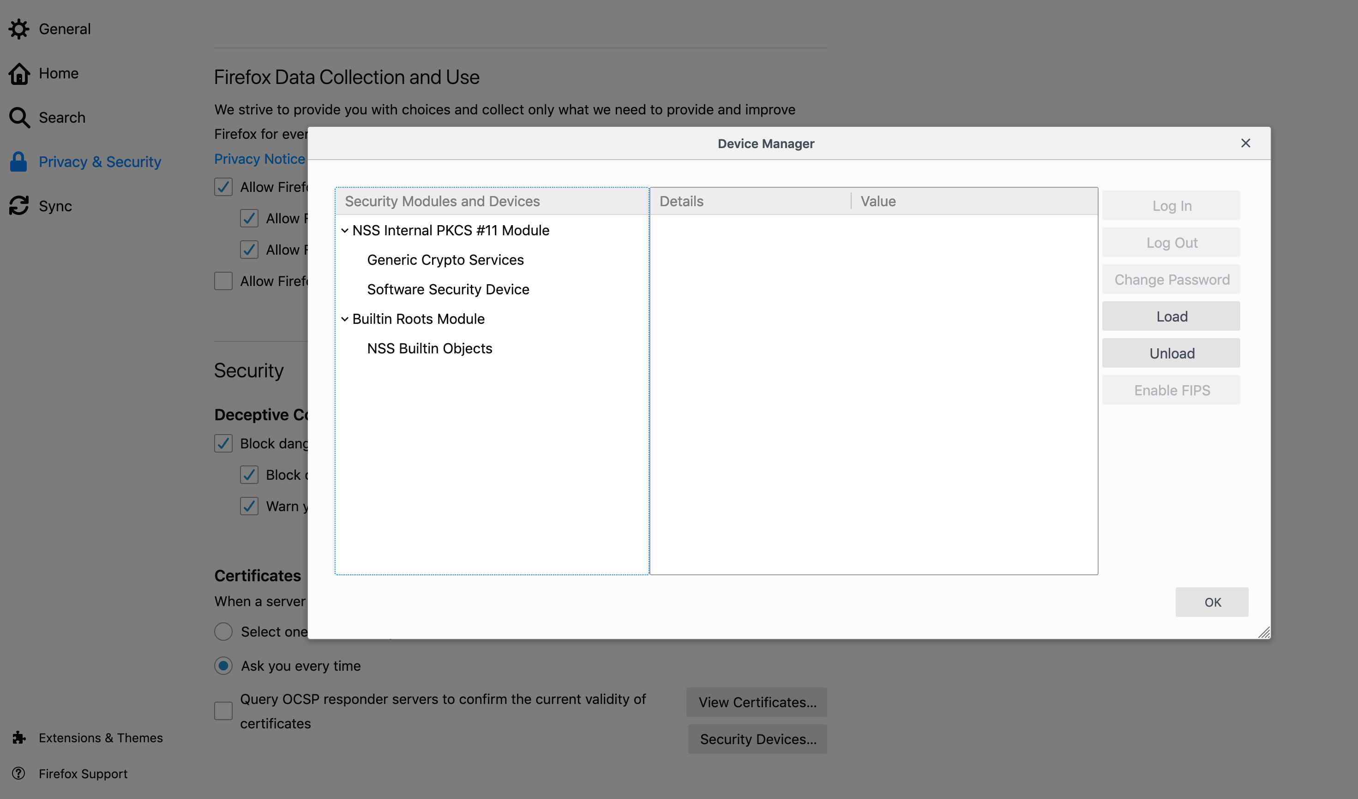Viewport: 1358px width, 799px height.
Task: Click the General gear icon
Action: 19,29
